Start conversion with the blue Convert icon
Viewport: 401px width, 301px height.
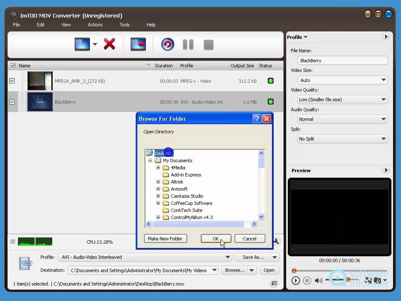(x=168, y=44)
